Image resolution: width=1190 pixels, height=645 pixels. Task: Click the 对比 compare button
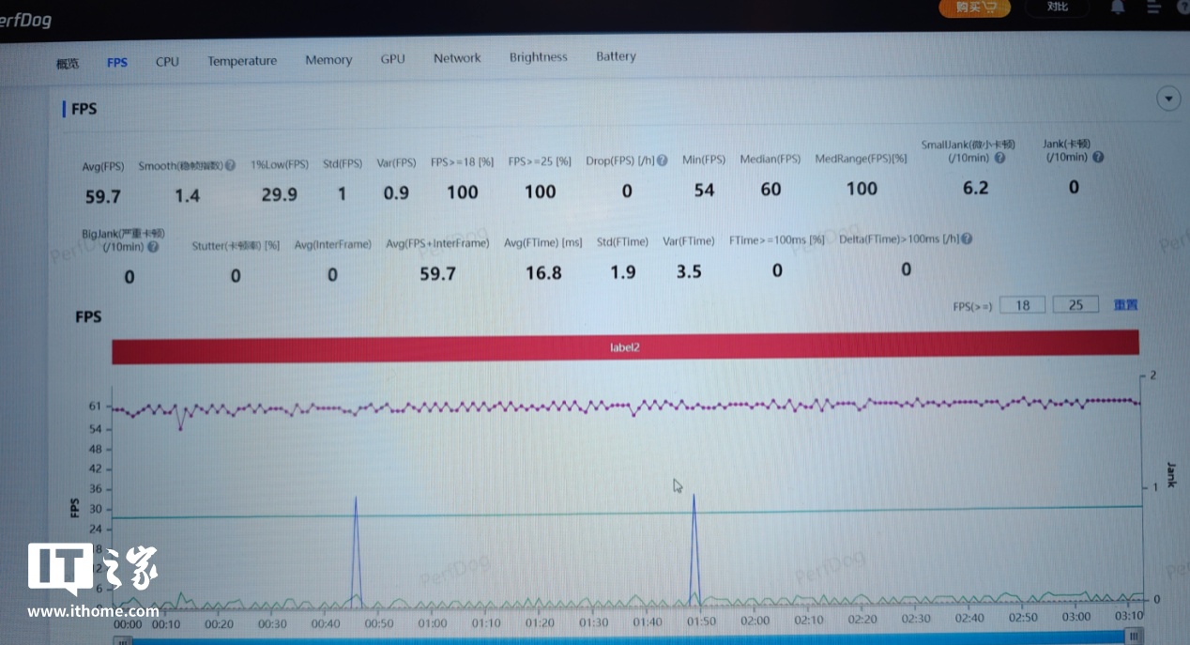click(1057, 8)
